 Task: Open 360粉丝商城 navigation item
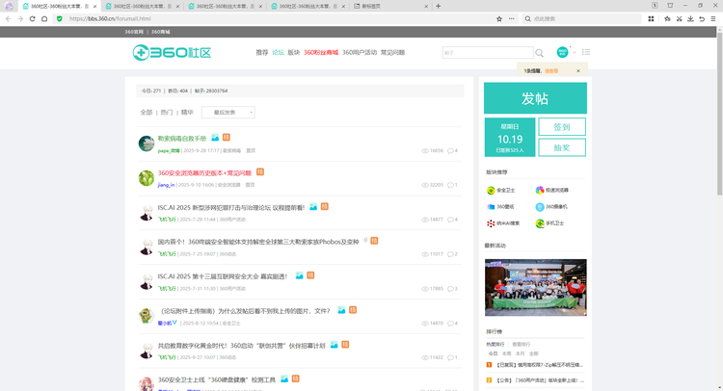pyautogui.click(x=321, y=53)
